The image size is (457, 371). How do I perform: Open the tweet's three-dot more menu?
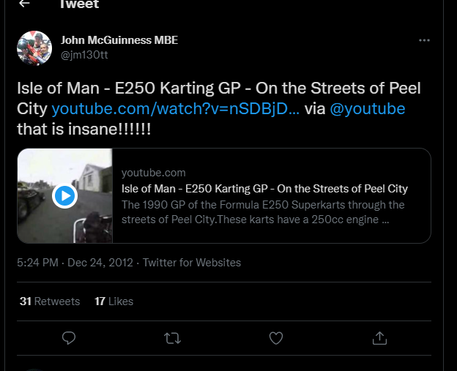[x=424, y=40]
